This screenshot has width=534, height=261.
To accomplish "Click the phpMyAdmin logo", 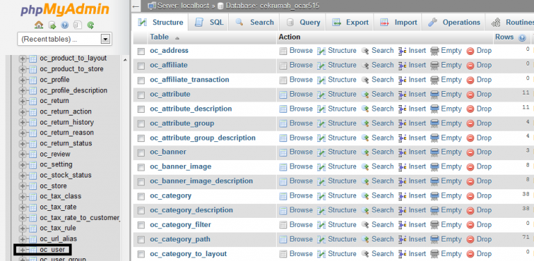I will [65, 10].
